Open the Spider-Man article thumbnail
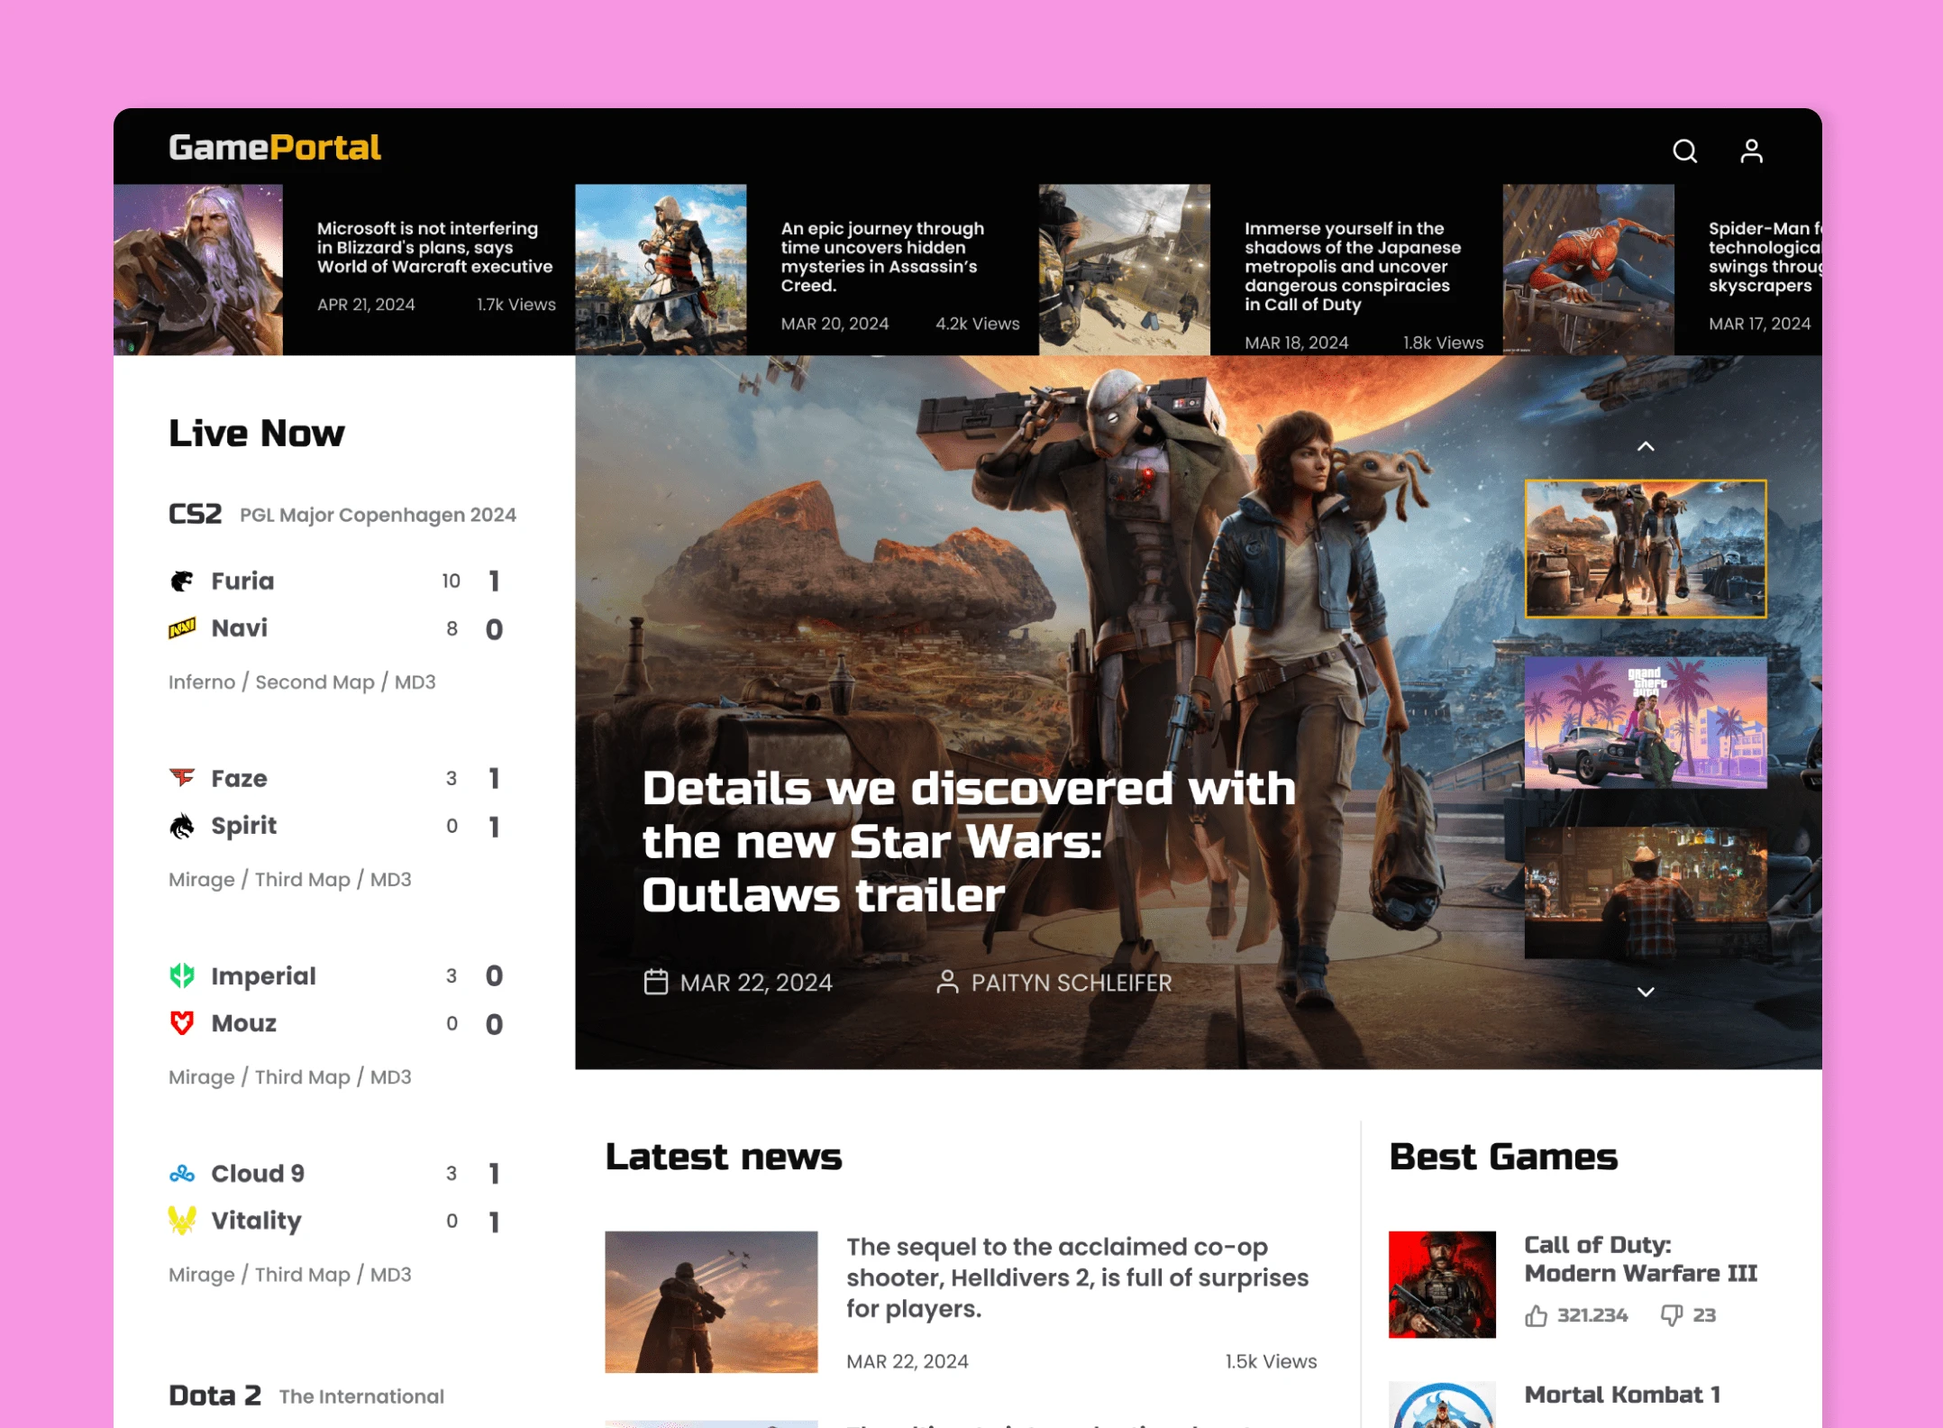This screenshot has height=1428, width=1943. pyautogui.click(x=1588, y=270)
